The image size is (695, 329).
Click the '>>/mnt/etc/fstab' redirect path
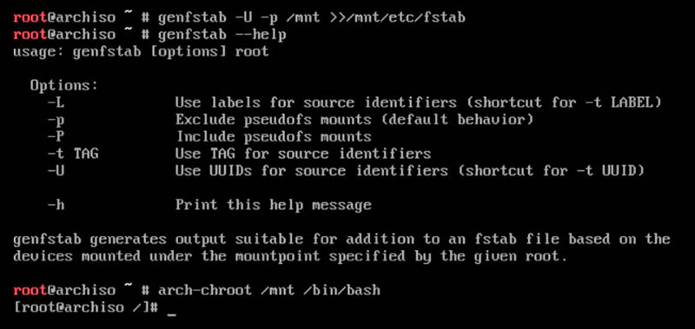(x=398, y=17)
